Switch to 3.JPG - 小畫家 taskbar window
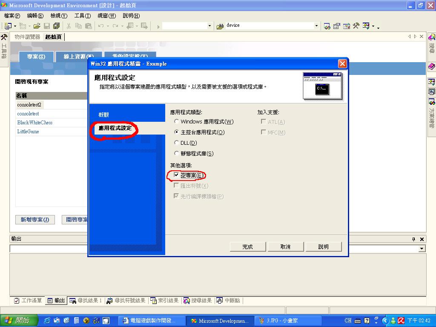This screenshot has height=327, width=436. pos(288,321)
